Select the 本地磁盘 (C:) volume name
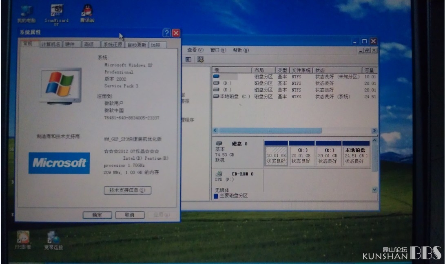Screen dimensions: 445x264 click(235, 97)
